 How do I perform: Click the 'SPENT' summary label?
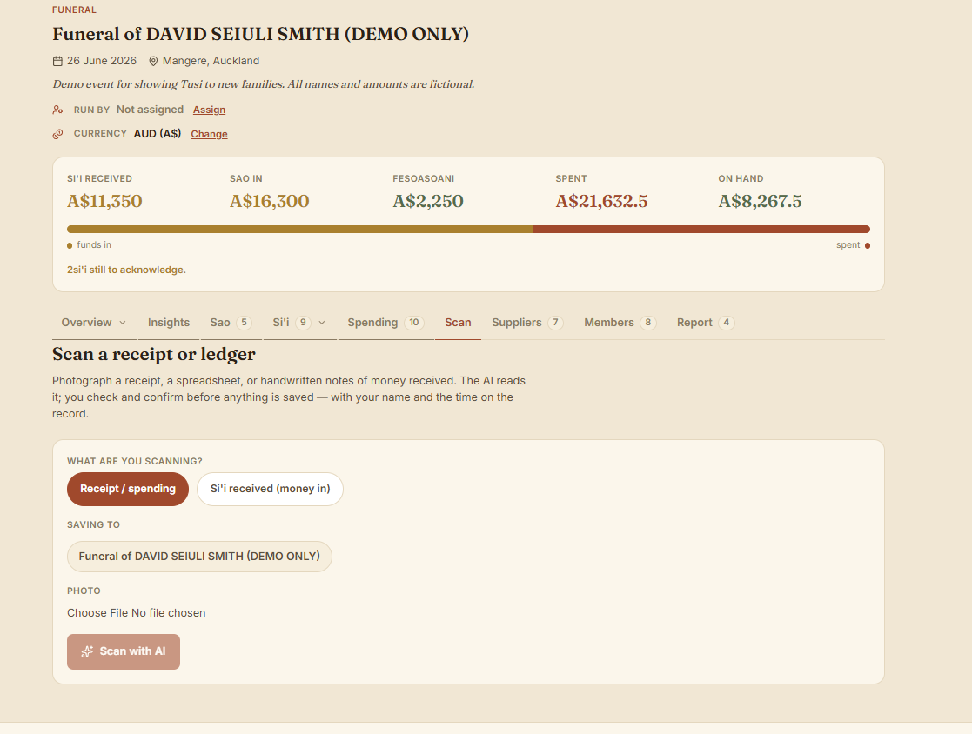(x=571, y=178)
